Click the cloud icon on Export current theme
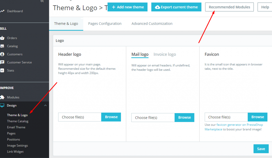Viewport: 272px width, 158px height. coord(157,7)
